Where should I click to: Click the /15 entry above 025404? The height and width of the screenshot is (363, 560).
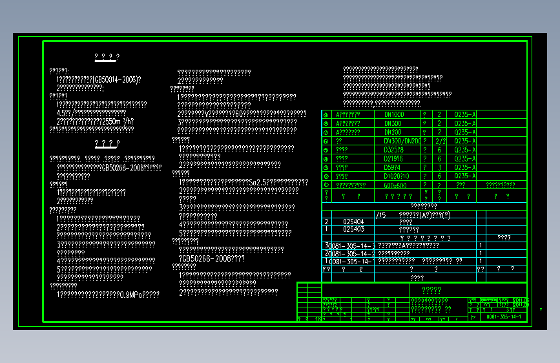pos(381,215)
